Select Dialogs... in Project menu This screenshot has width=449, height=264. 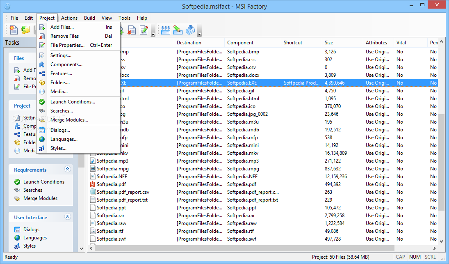pos(78,130)
